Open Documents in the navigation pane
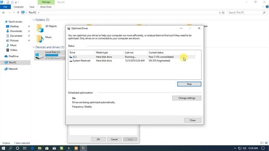269x151 pixels. tap(16, 36)
